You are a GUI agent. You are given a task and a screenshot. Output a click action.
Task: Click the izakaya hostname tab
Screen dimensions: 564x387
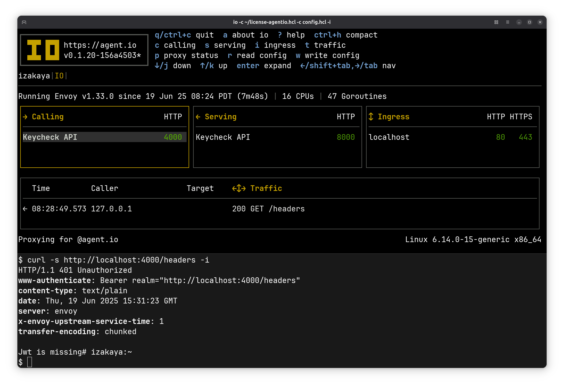point(34,76)
